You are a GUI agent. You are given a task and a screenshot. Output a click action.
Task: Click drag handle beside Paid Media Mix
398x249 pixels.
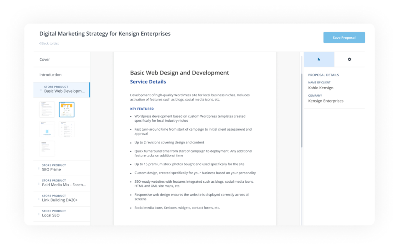39,183
